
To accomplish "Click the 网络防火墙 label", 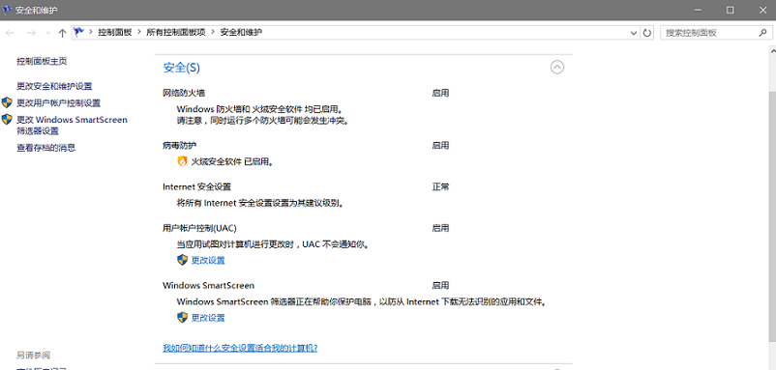I will pos(184,93).
